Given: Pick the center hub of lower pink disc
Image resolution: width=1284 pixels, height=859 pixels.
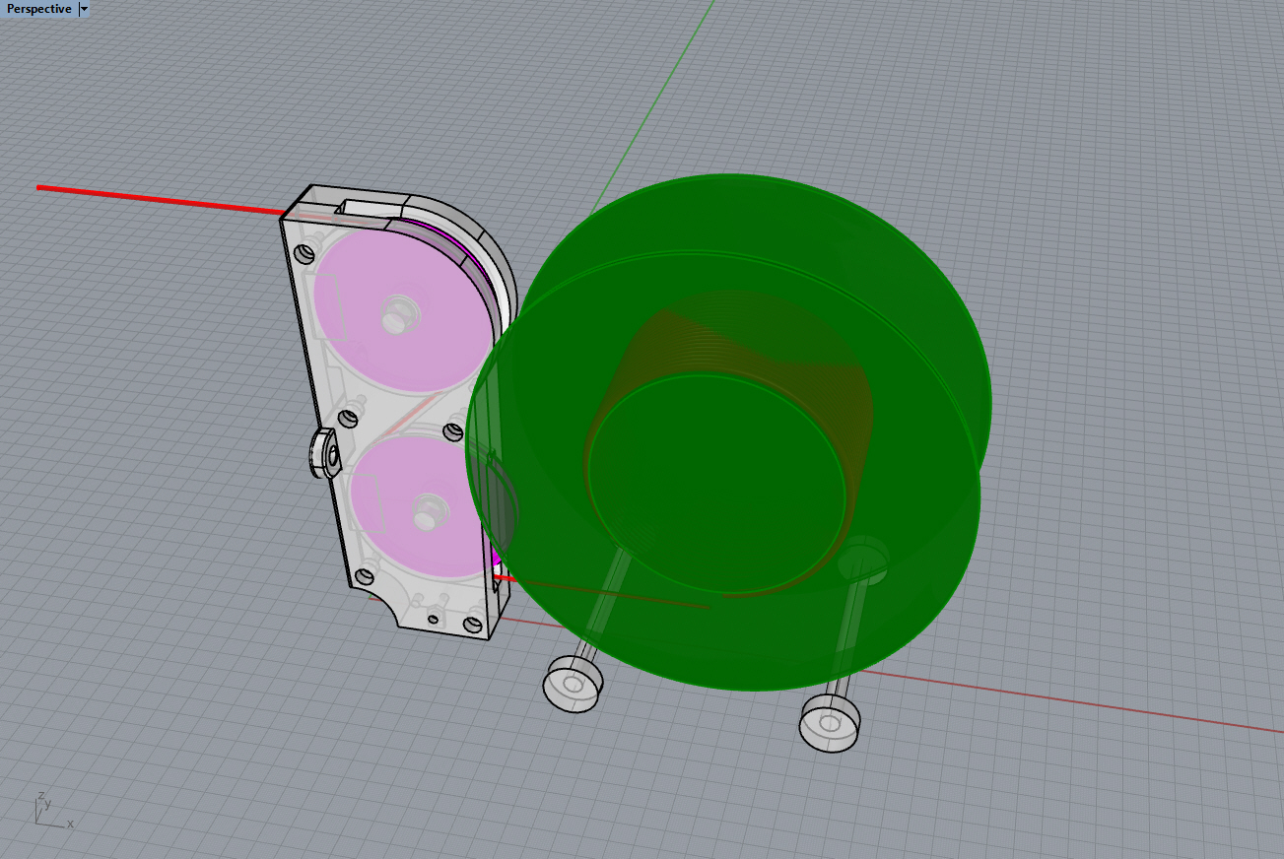Looking at the screenshot, I should 430,511.
